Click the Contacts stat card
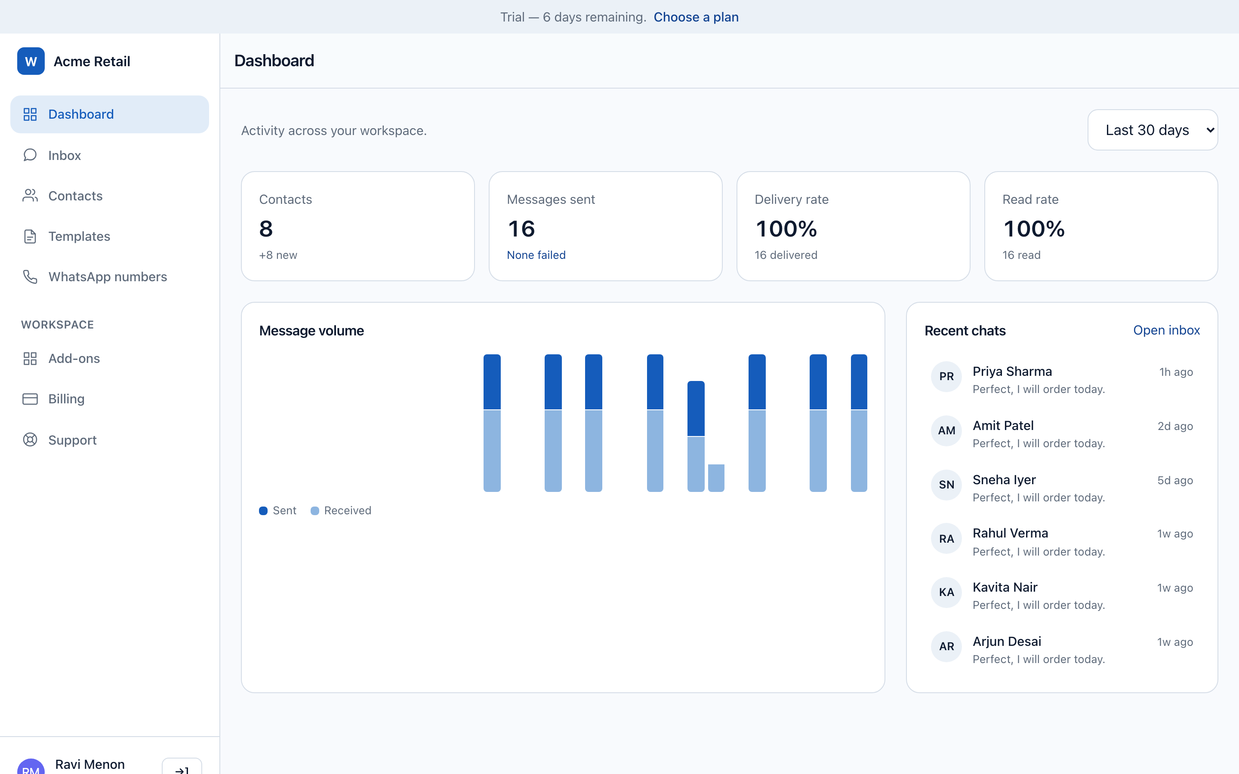Viewport: 1239px width, 774px height. click(358, 226)
